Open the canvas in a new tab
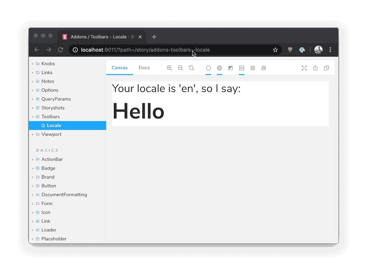The width and height of the screenshot is (376, 279). coord(315,68)
